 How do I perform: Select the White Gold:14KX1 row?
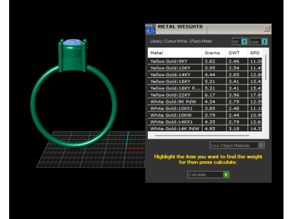(205, 122)
